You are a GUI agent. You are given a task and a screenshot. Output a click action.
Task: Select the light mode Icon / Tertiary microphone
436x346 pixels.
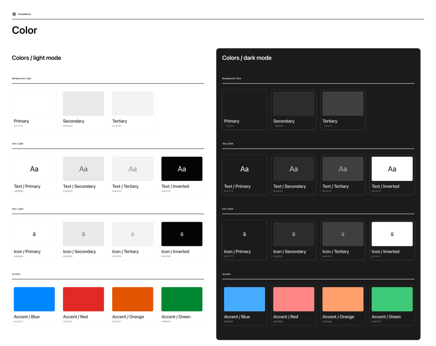click(x=133, y=234)
